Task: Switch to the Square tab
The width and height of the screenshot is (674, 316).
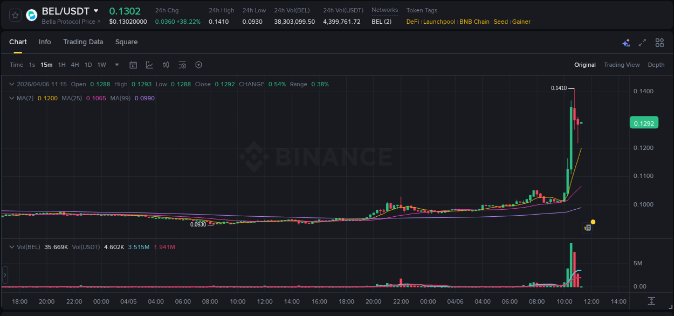Action: [x=126, y=42]
